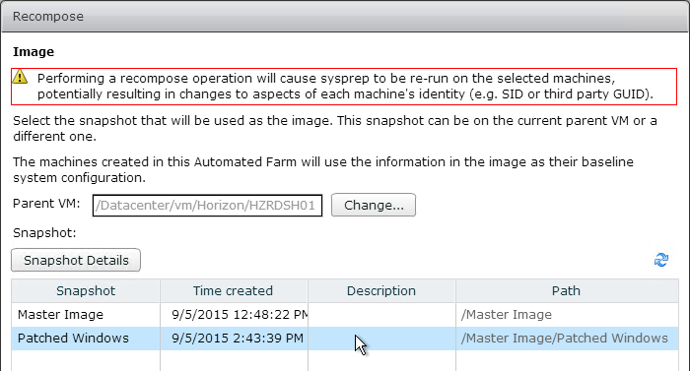
Task: Click the empty row below Patched Windows
Action: click(x=345, y=361)
